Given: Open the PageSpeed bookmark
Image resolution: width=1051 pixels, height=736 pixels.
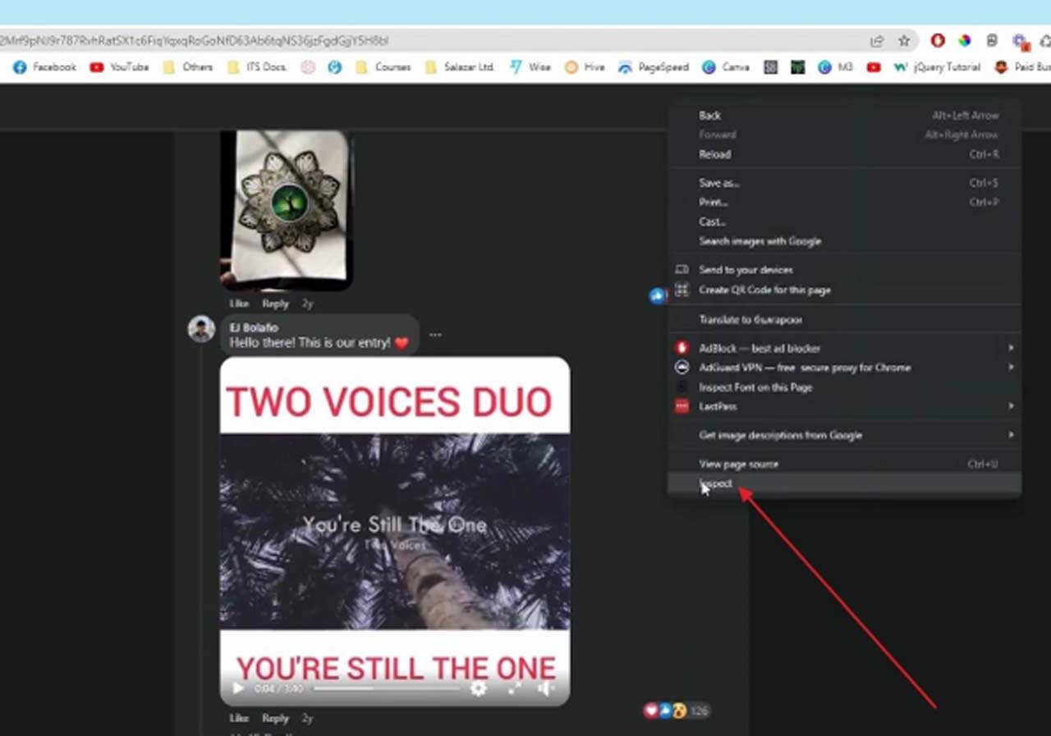Looking at the screenshot, I should 654,67.
